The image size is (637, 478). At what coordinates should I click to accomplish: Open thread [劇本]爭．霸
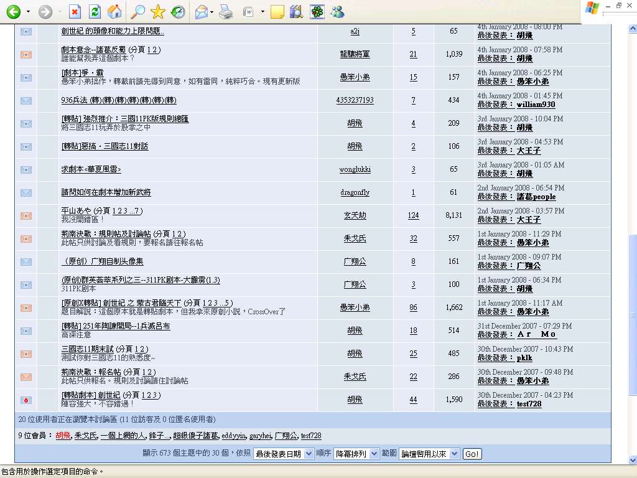coord(83,73)
